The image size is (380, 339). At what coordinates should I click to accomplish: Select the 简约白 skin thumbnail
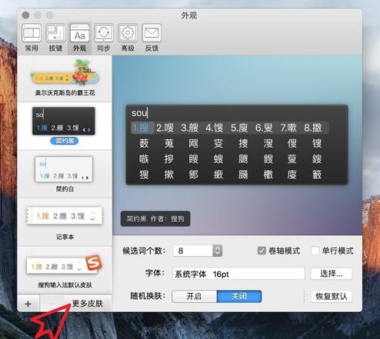(64, 169)
